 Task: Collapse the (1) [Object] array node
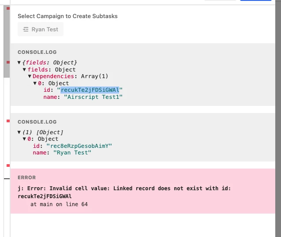(19, 132)
